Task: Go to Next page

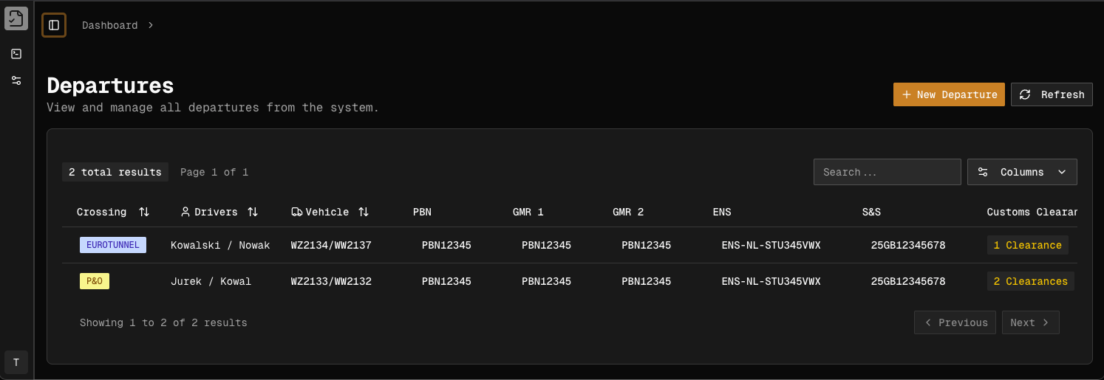Action: coord(1029,322)
